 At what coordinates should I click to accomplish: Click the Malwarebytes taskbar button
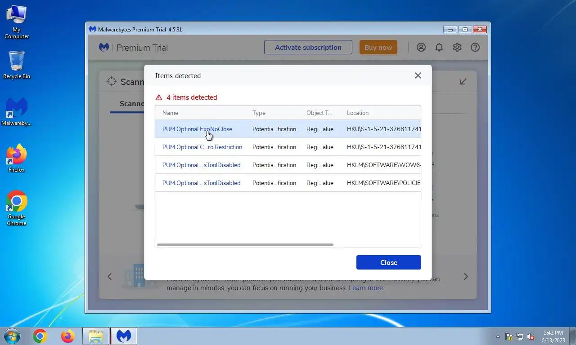pyautogui.click(x=124, y=336)
